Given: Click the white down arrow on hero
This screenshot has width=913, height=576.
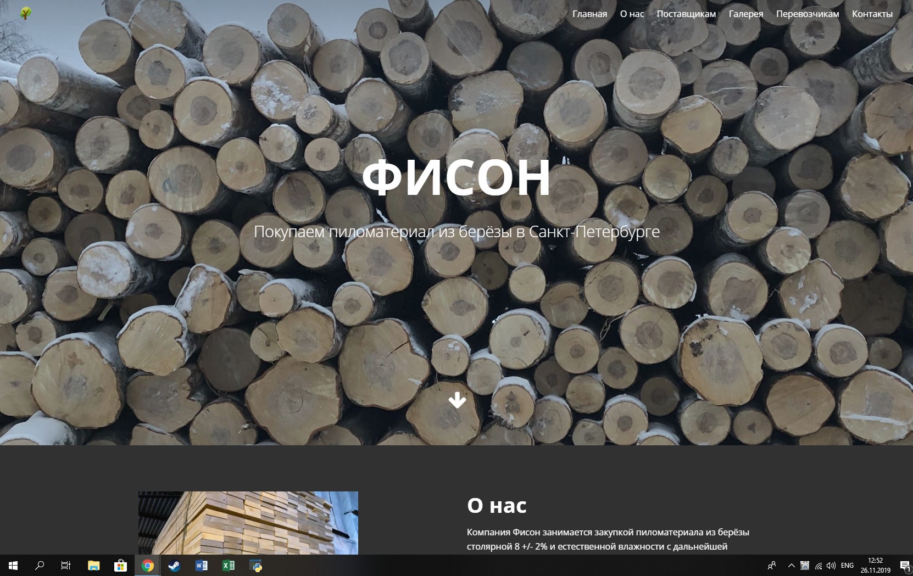Looking at the screenshot, I should point(457,400).
